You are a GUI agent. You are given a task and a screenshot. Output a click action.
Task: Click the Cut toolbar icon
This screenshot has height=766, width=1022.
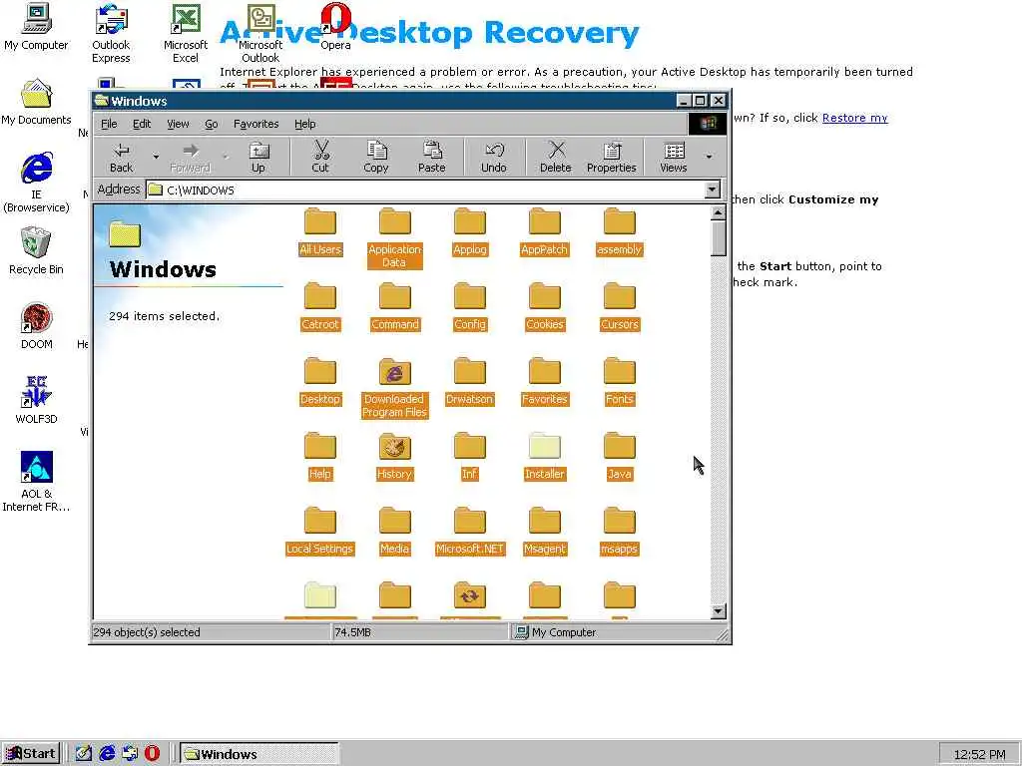[320, 157]
